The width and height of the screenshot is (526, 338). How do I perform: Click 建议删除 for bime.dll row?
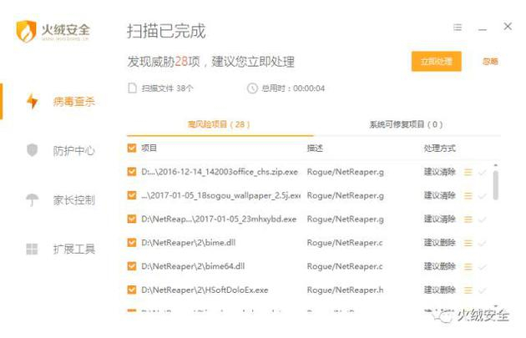coord(439,242)
